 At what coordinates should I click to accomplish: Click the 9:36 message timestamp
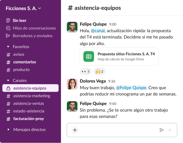112,81
